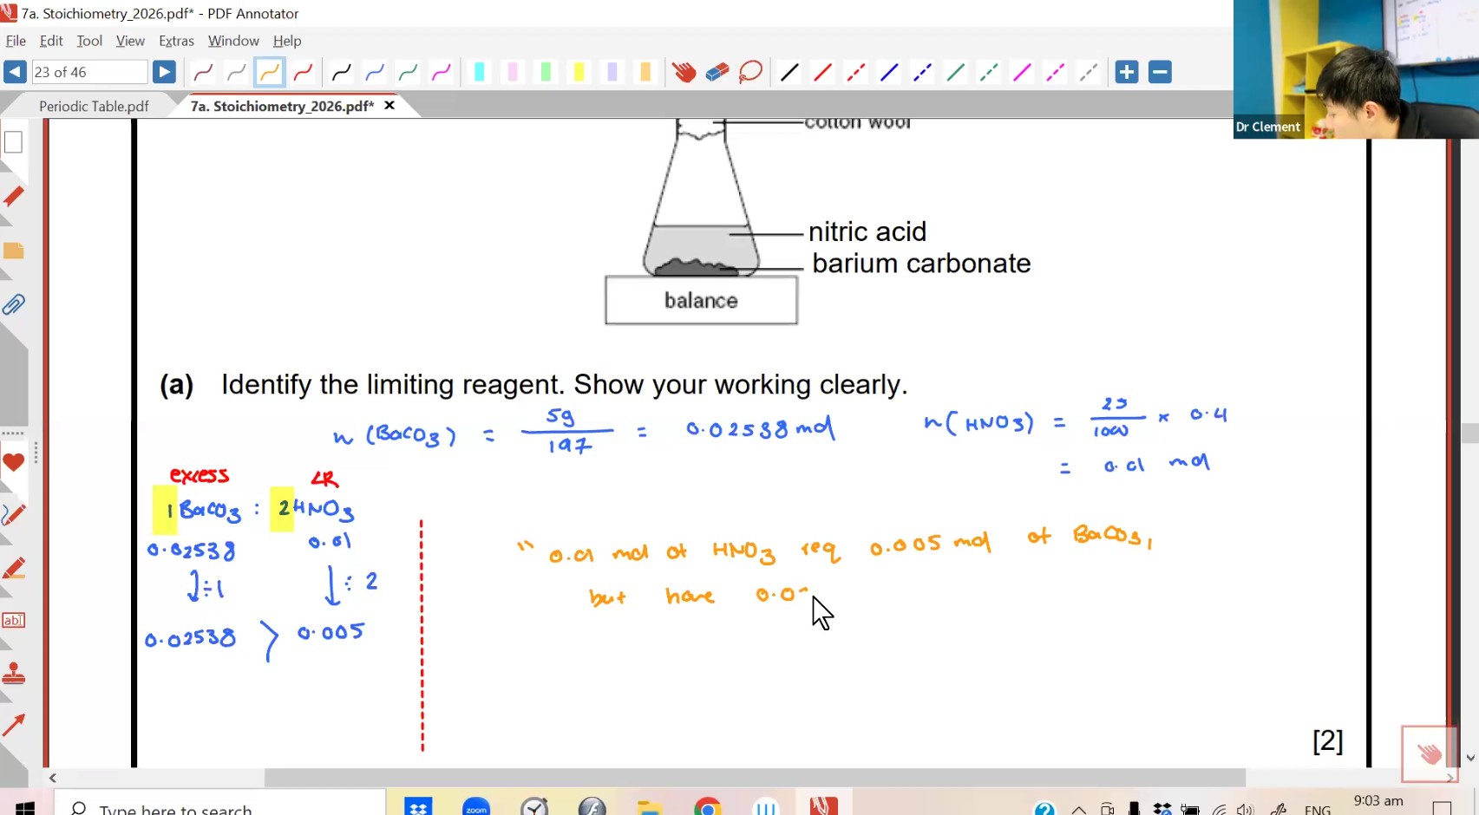This screenshot has height=815, width=1479.
Task: Click the page number field
Action: (x=89, y=72)
